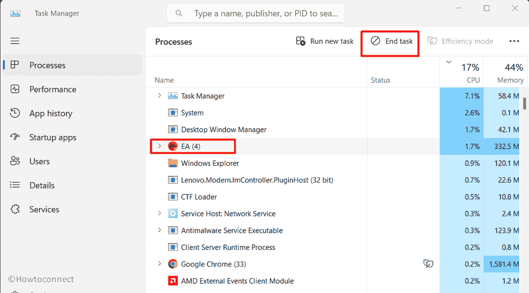The width and height of the screenshot is (529, 293).
Task: Click the sort chevron above CPU column
Action: (x=449, y=62)
